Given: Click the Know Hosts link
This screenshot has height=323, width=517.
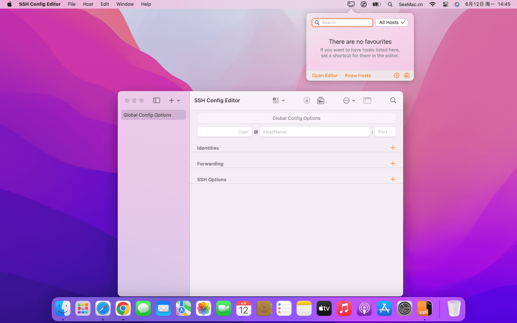Looking at the screenshot, I should coord(358,76).
